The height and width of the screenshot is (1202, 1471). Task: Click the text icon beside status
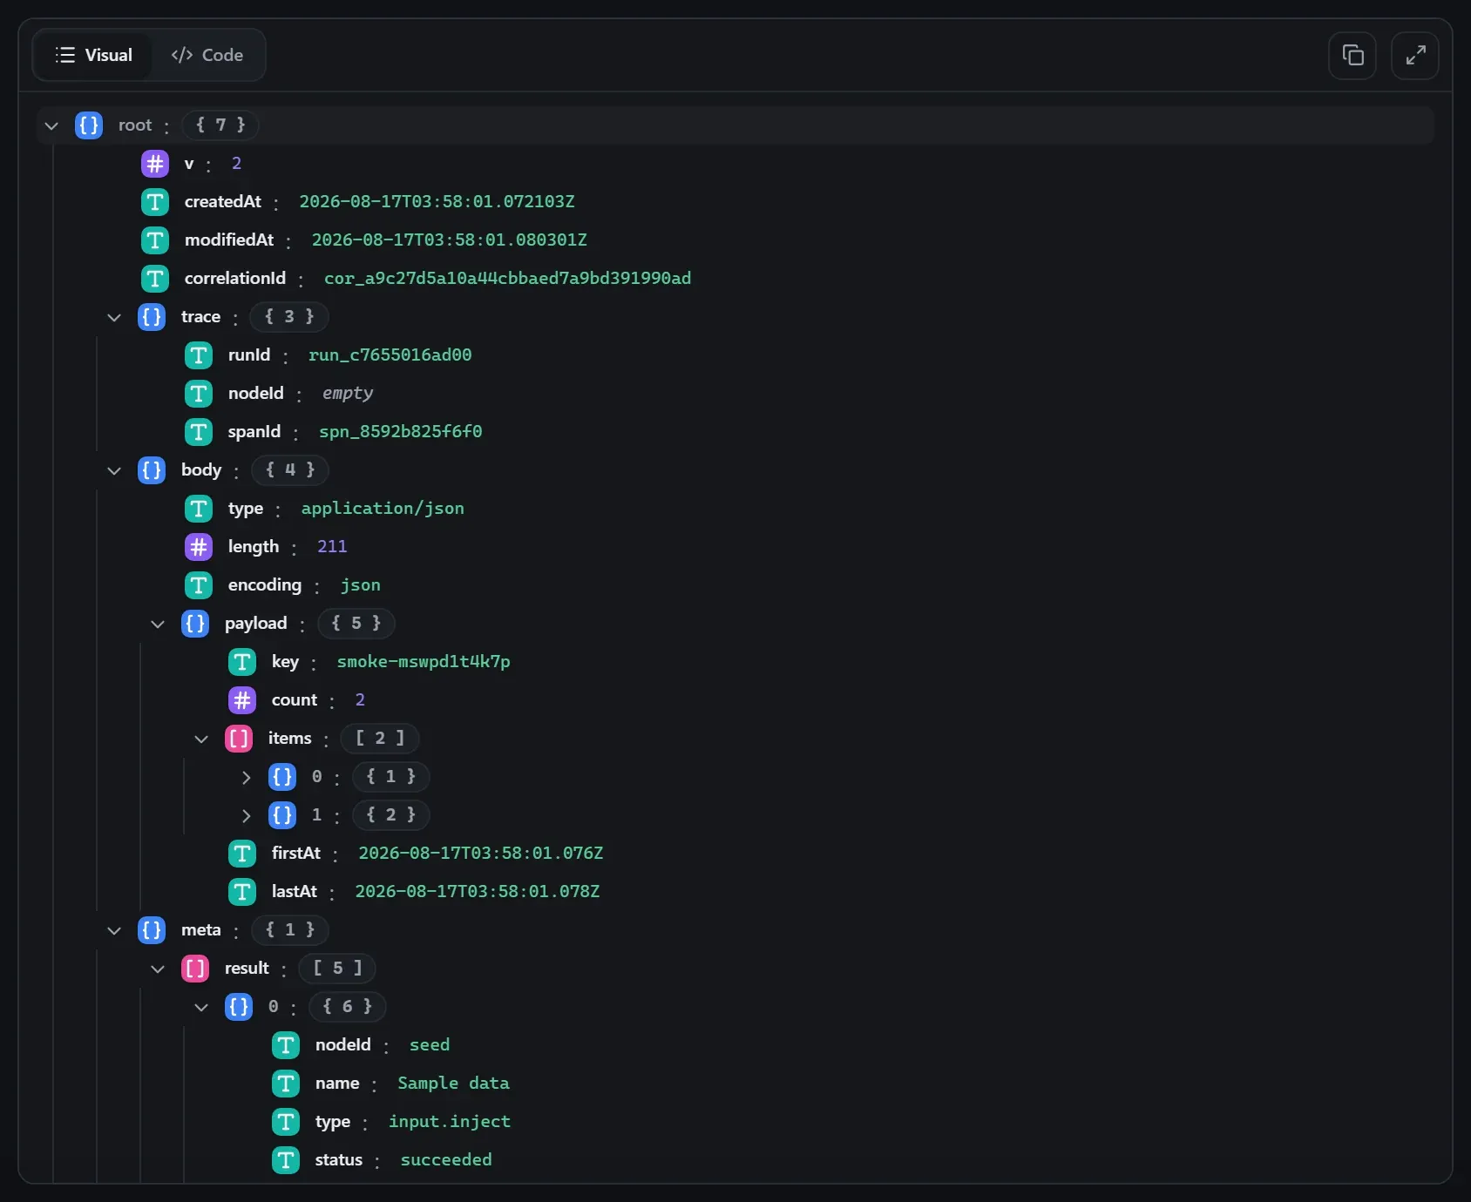(x=286, y=1160)
